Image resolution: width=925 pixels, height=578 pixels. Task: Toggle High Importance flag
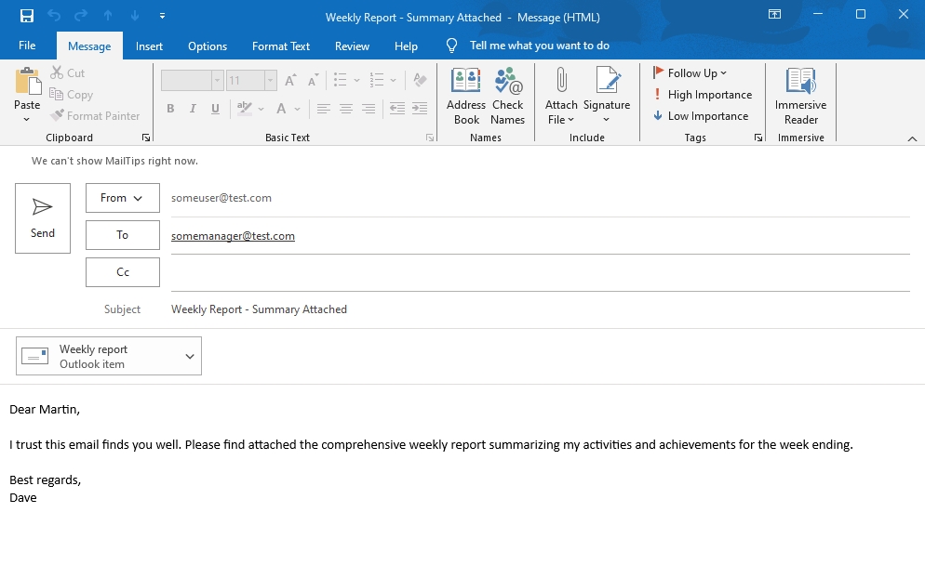(702, 95)
